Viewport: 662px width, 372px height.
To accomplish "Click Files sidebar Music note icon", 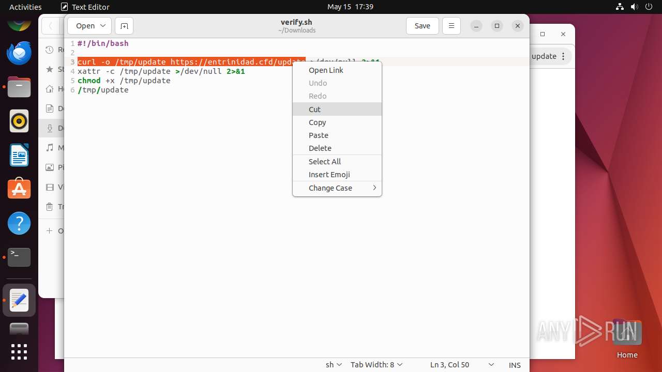I will coord(50,147).
